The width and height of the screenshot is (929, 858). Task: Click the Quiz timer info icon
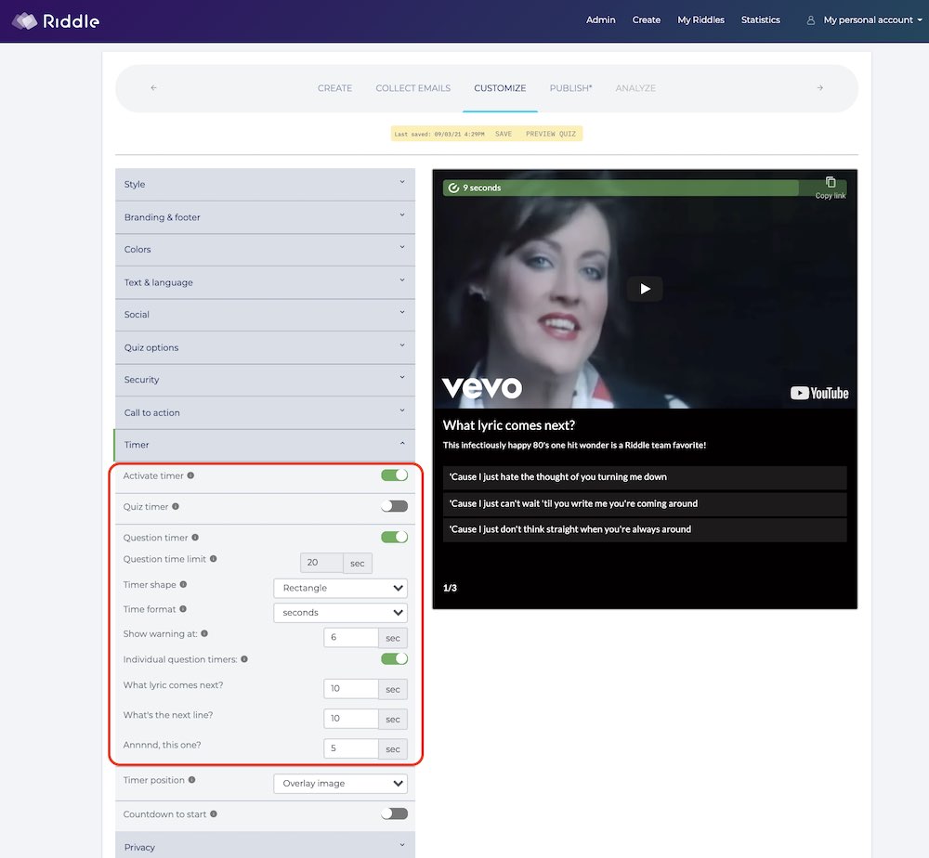(x=176, y=506)
